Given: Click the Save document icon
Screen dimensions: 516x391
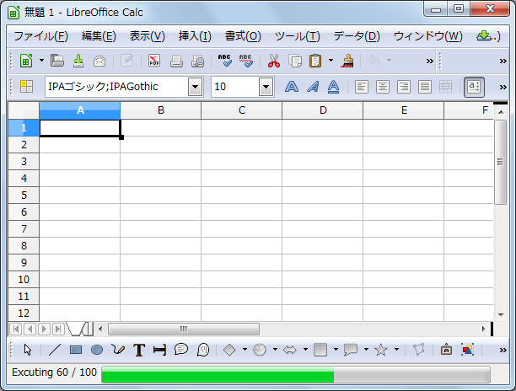Looking at the screenshot, I should (78, 61).
